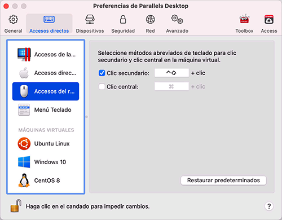Open the Toolbox tab label

(244, 31)
